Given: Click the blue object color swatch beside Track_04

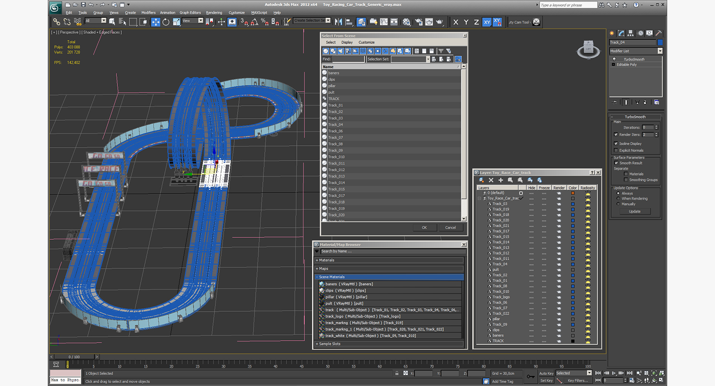Looking at the screenshot, I should point(660,42).
